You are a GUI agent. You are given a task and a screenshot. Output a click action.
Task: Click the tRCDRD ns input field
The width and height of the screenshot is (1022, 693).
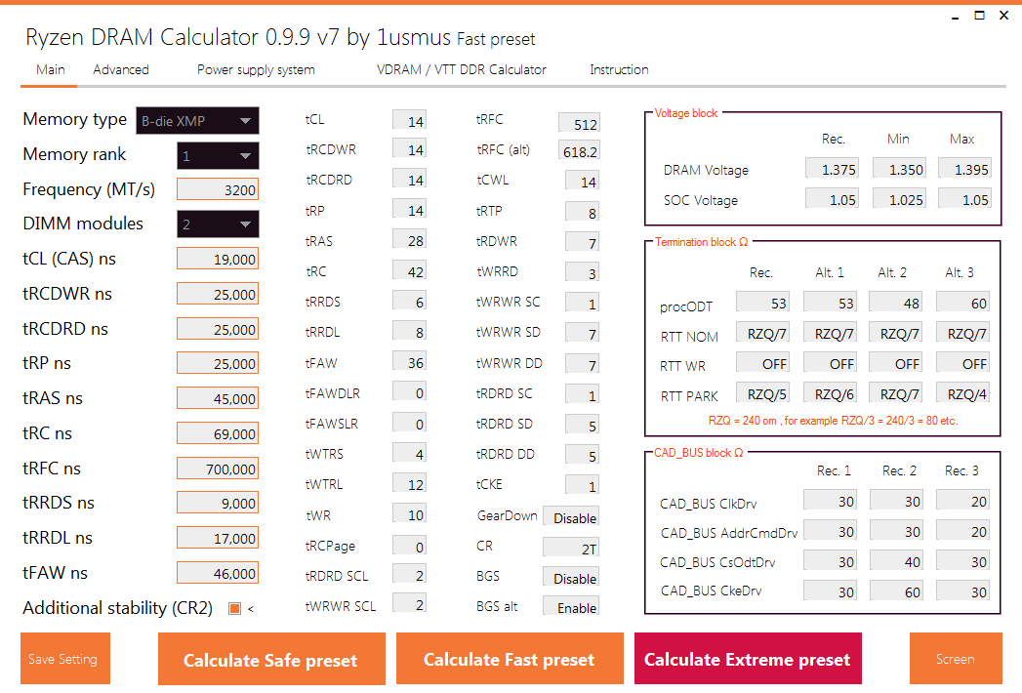(218, 330)
